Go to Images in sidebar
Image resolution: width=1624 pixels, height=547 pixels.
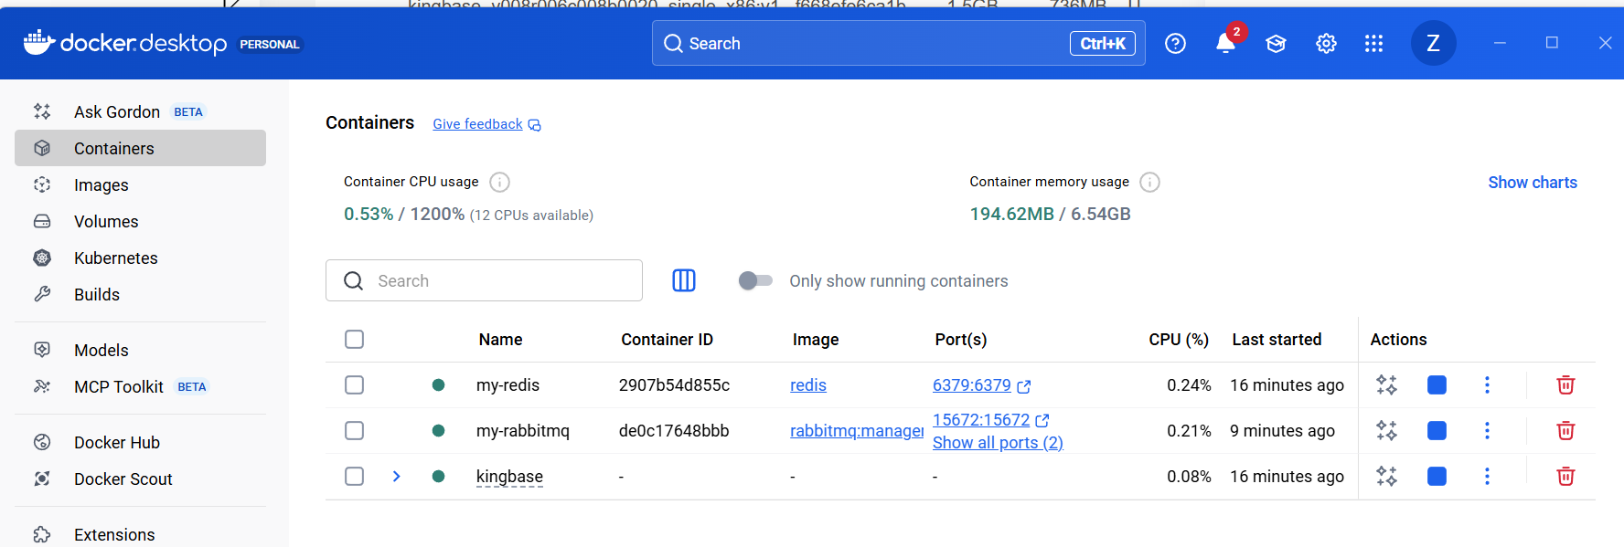coord(140,184)
